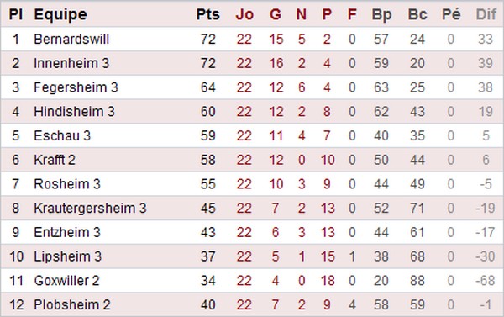Viewport: 504px width, 317px height.
Task: Click the Krafft 2 team name
Action: [55, 160]
